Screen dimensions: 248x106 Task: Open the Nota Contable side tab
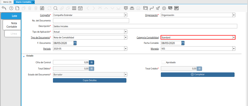(x=12, y=25)
